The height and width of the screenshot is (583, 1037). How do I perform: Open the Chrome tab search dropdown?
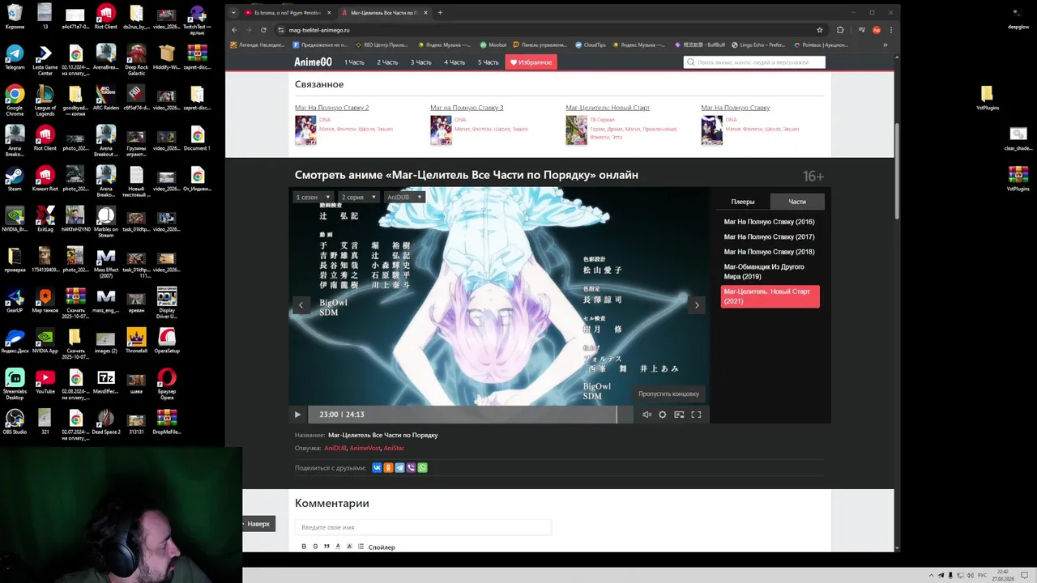233,12
